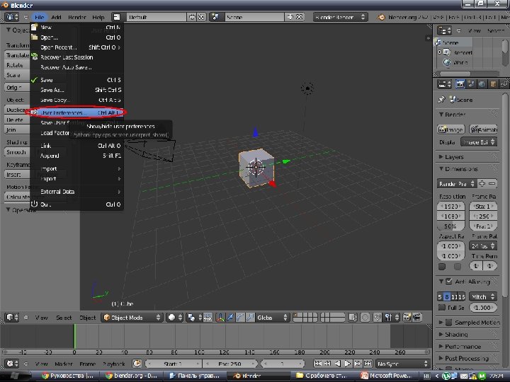Add a new screen layout with plus

pyautogui.click(x=192, y=17)
